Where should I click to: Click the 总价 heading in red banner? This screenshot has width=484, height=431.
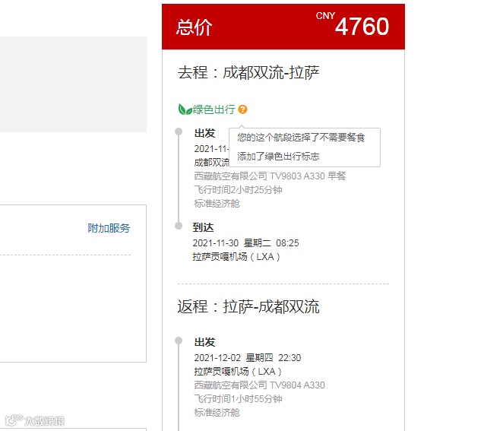click(x=194, y=27)
